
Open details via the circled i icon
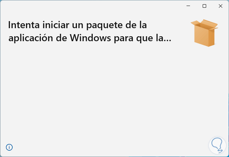(9, 147)
